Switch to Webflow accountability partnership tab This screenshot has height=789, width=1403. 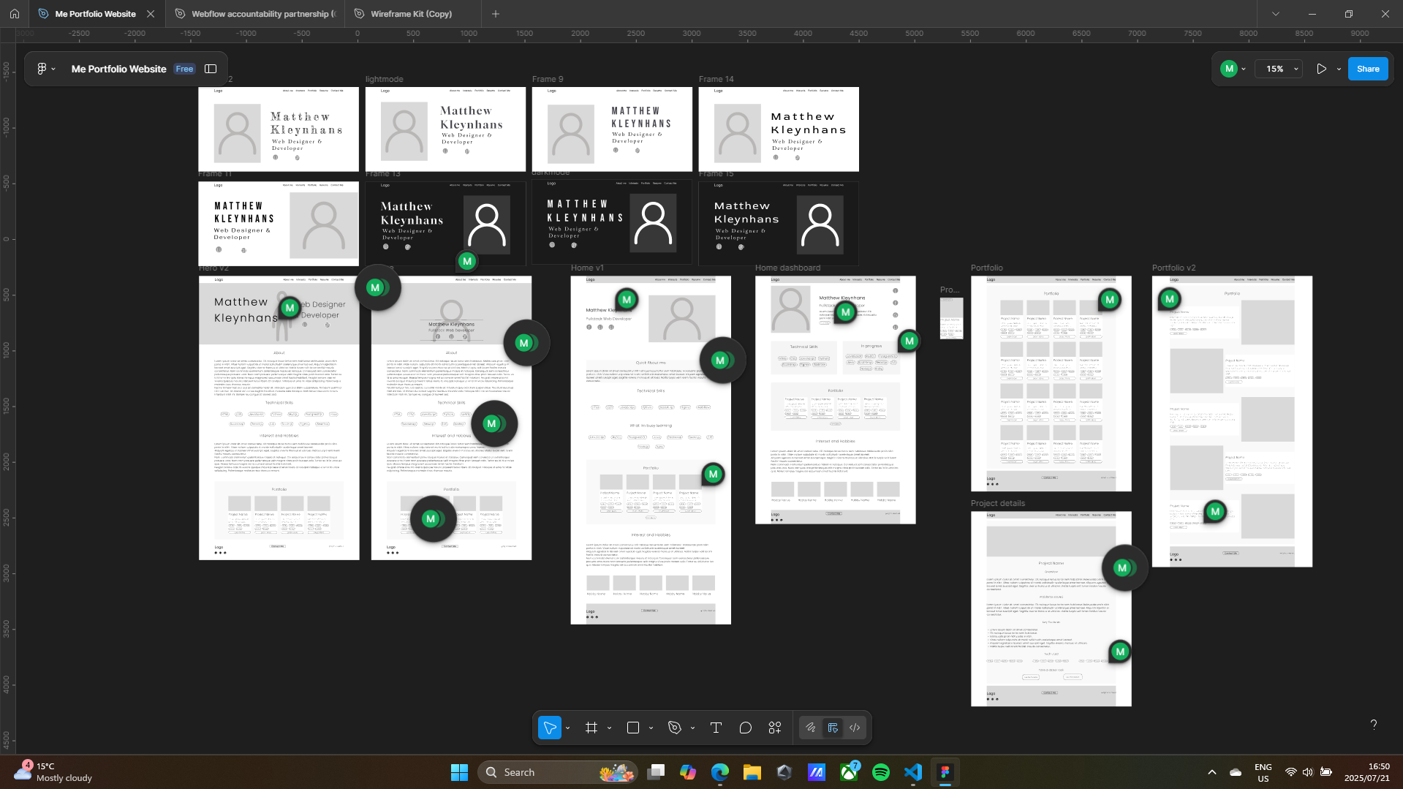click(x=262, y=14)
